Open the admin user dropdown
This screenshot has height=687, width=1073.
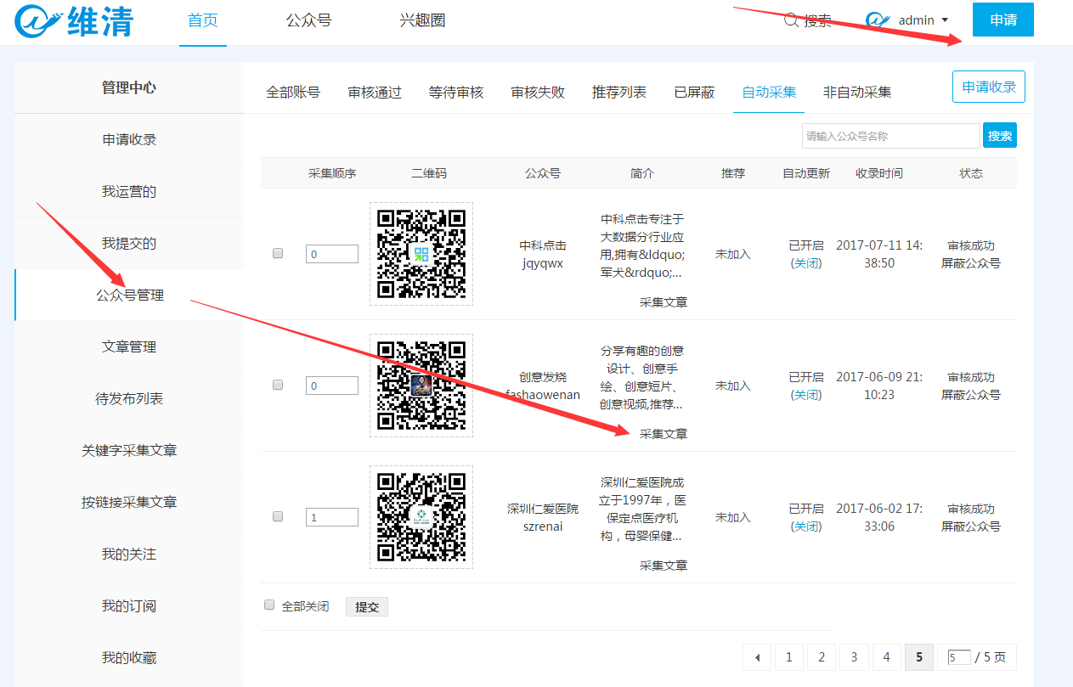(923, 20)
